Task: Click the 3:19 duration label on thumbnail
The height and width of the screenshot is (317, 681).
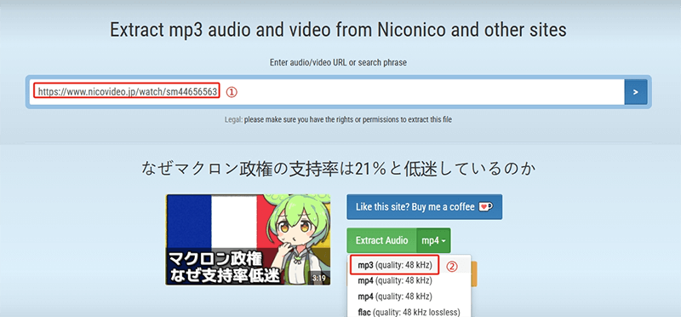Action: 318,278
